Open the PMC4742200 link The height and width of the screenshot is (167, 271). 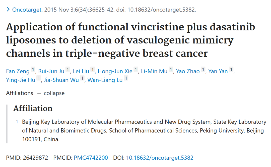(91, 158)
